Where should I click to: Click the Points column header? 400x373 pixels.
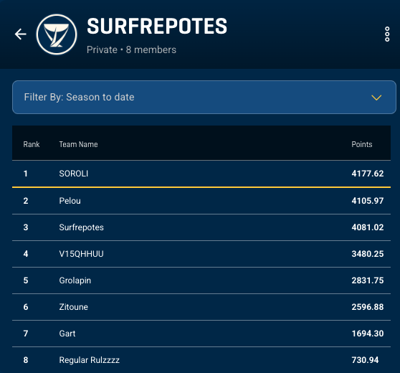point(362,144)
